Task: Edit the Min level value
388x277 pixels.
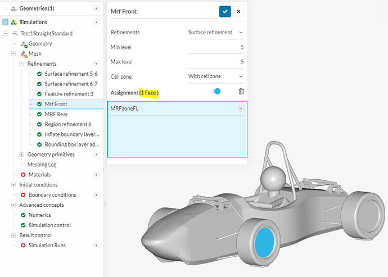Action: [216, 47]
